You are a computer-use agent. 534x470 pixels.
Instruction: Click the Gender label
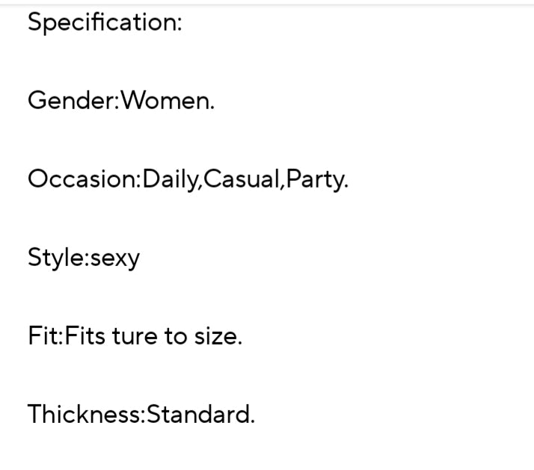pos(70,100)
